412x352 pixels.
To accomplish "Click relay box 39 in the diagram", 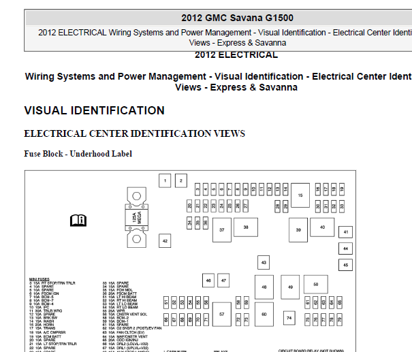I will coord(298,230).
